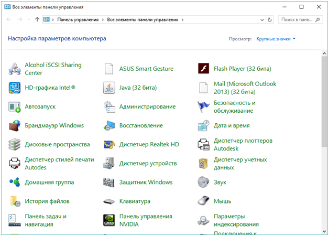
Task: Click the История файлов folder icon
Action: (15, 201)
